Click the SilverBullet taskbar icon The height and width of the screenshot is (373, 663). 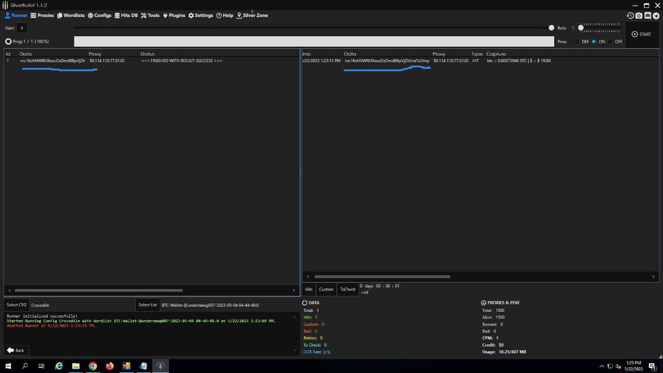click(x=161, y=366)
